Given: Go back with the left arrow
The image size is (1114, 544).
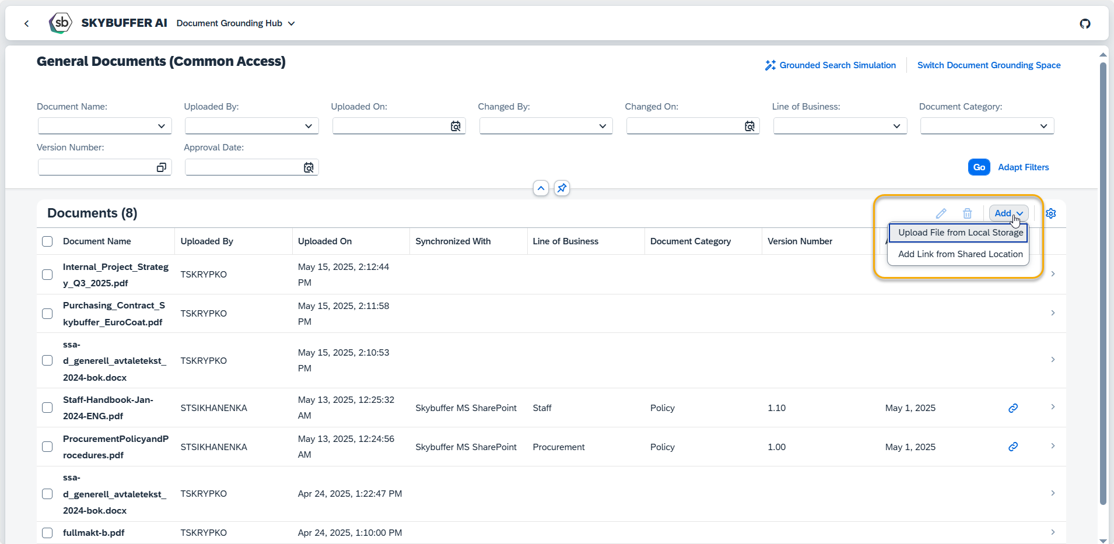Looking at the screenshot, I should click(26, 23).
